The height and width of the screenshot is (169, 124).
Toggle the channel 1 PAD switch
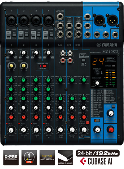tap(8, 35)
